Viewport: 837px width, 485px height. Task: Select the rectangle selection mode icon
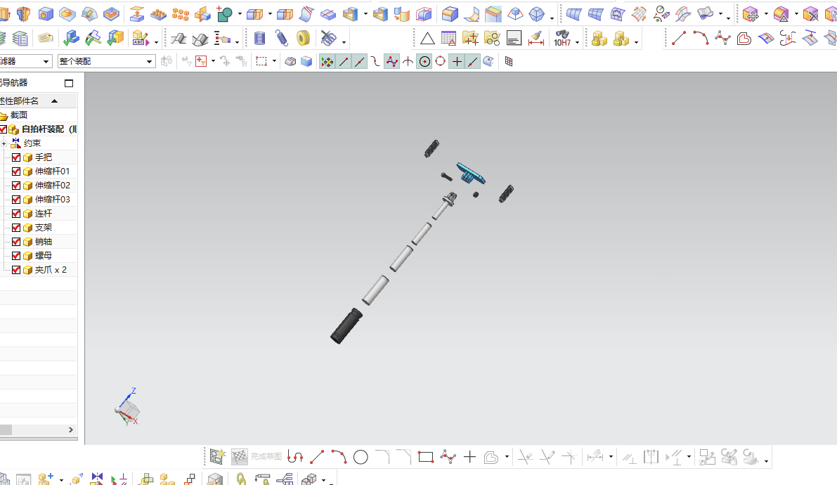coord(261,61)
